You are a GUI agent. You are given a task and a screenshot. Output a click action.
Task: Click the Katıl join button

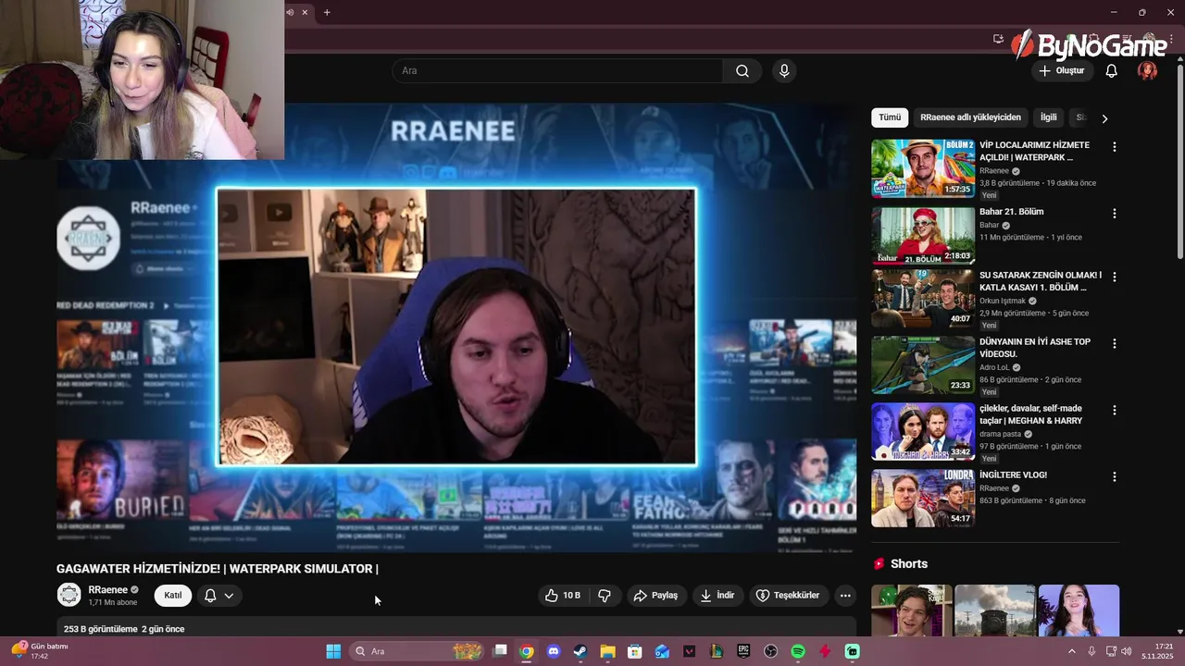tap(173, 596)
